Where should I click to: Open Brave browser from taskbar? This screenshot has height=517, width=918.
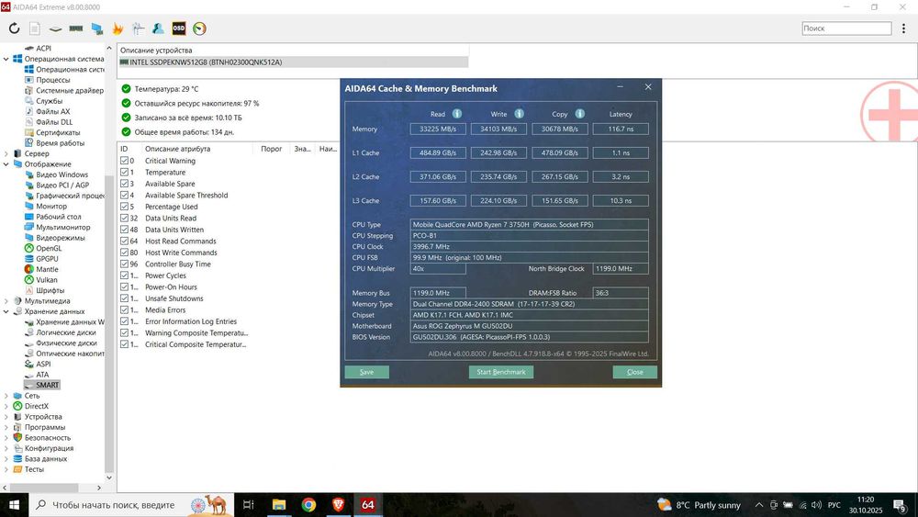coord(338,505)
